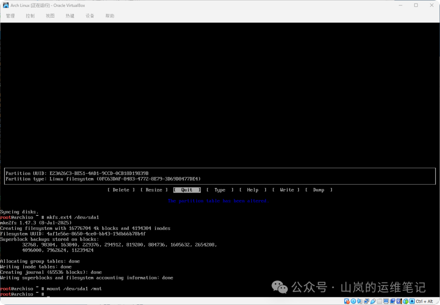
Task: Click the display settings status icon
Action: pos(386,301)
